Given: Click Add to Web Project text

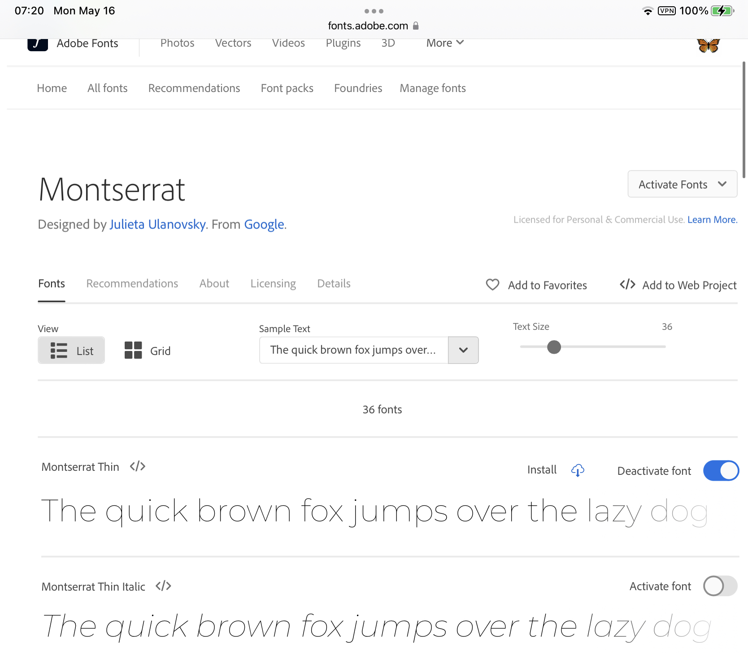Looking at the screenshot, I should (x=689, y=285).
